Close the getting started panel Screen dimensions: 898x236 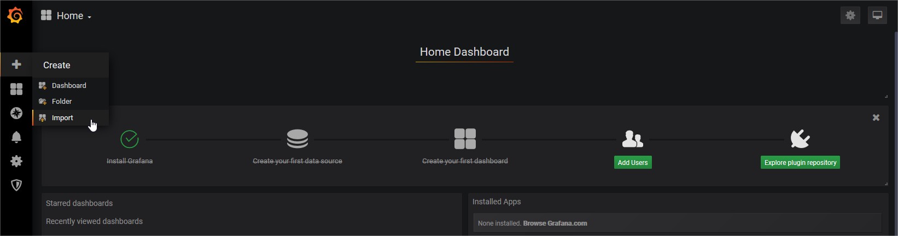(876, 117)
